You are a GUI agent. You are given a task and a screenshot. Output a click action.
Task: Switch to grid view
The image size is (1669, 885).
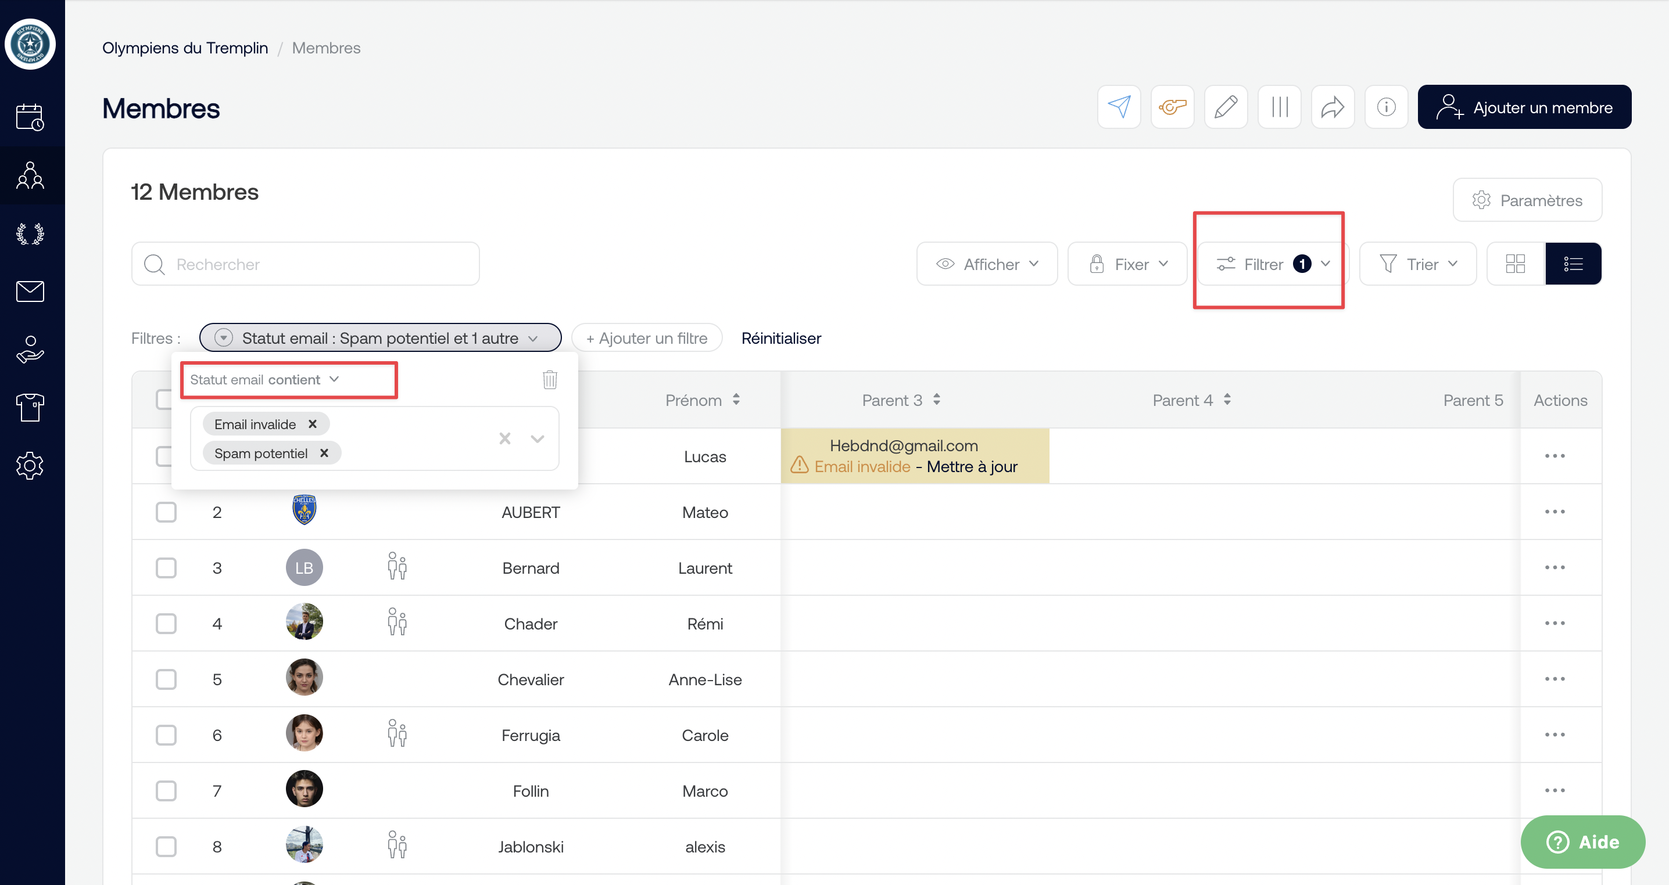(x=1516, y=264)
